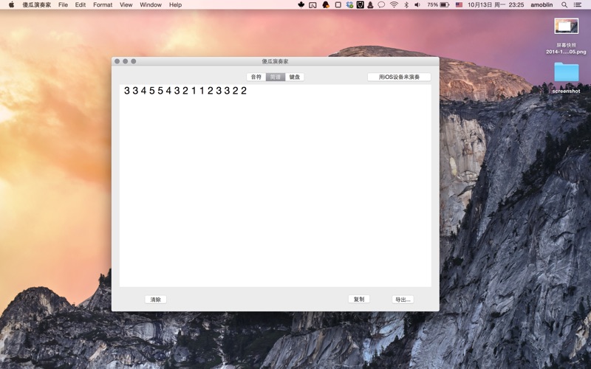Click the stacked figure menu bar icon
The height and width of the screenshot is (369, 591).
[370, 4]
